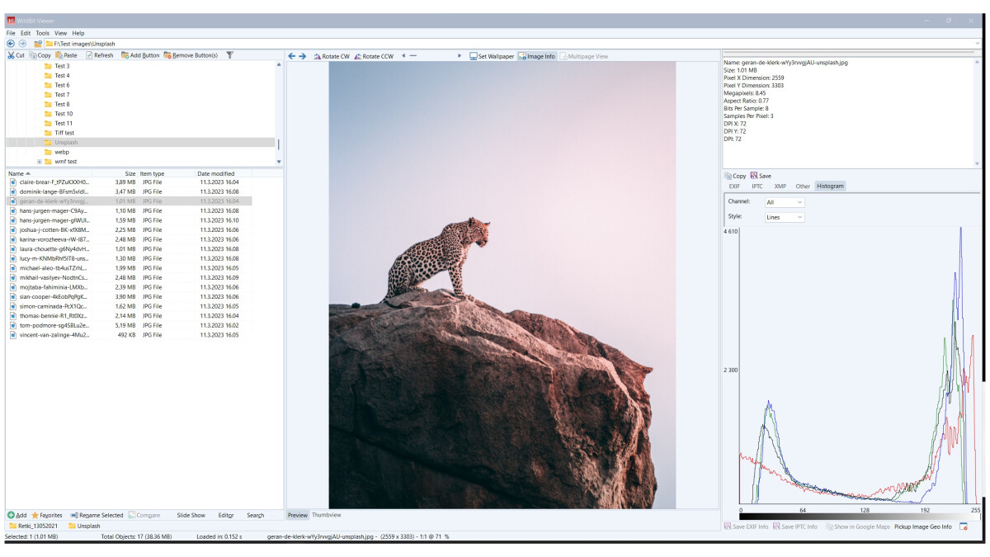Open the Retki_13052021 favorite folder
Image resolution: width=990 pixels, height=557 pixels.
[32, 526]
